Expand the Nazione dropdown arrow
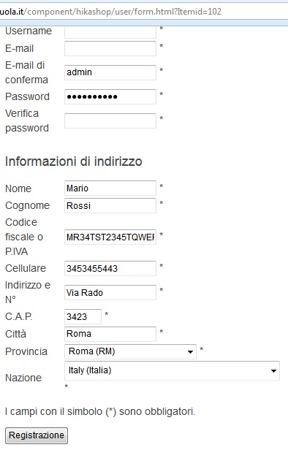Image resolution: width=288 pixels, height=450 pixels. click(x=273, y=371)
